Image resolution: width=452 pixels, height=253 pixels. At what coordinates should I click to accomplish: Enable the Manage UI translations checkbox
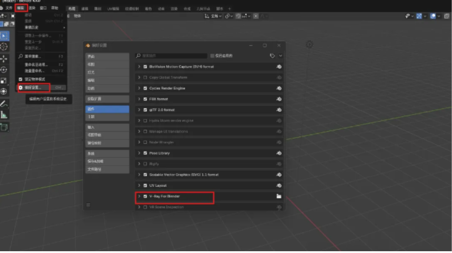(145, 131)
